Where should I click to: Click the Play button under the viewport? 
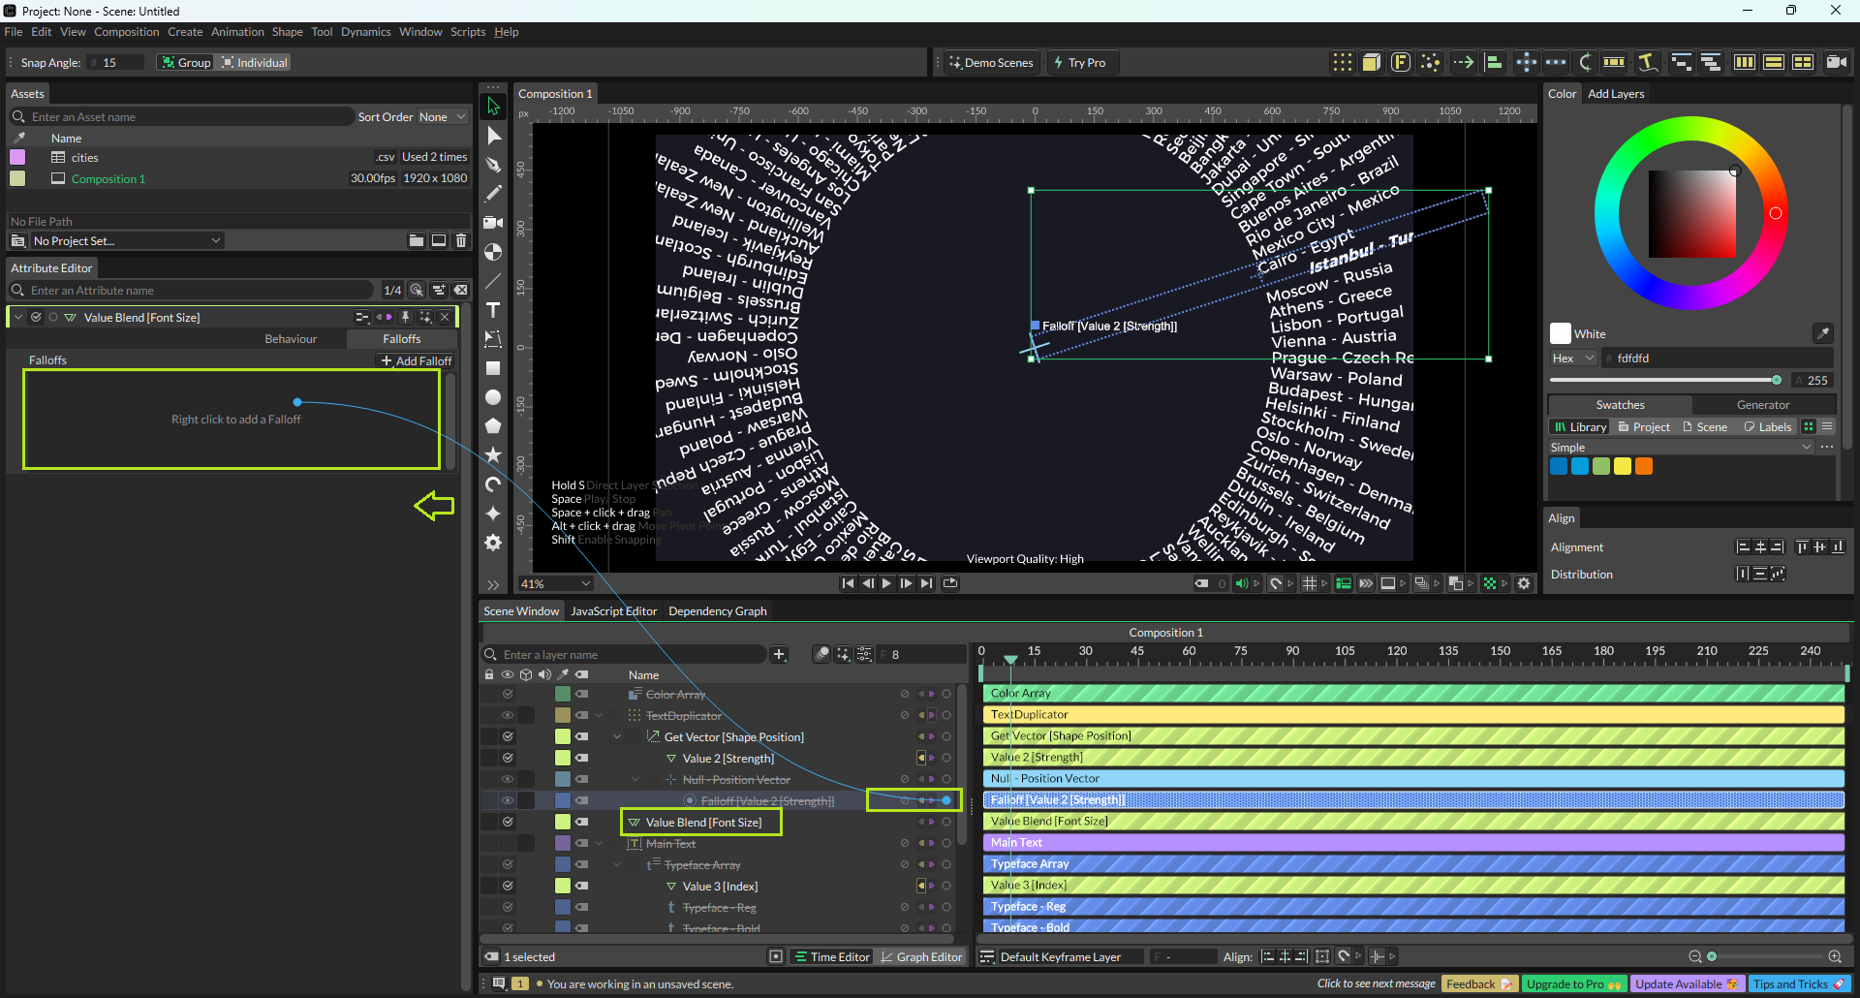886,583
